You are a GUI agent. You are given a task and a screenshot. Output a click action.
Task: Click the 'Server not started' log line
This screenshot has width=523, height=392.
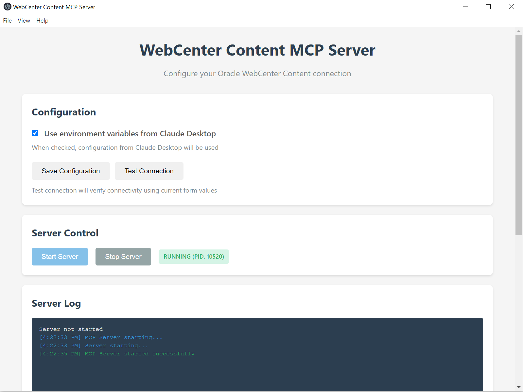point(71,329)
